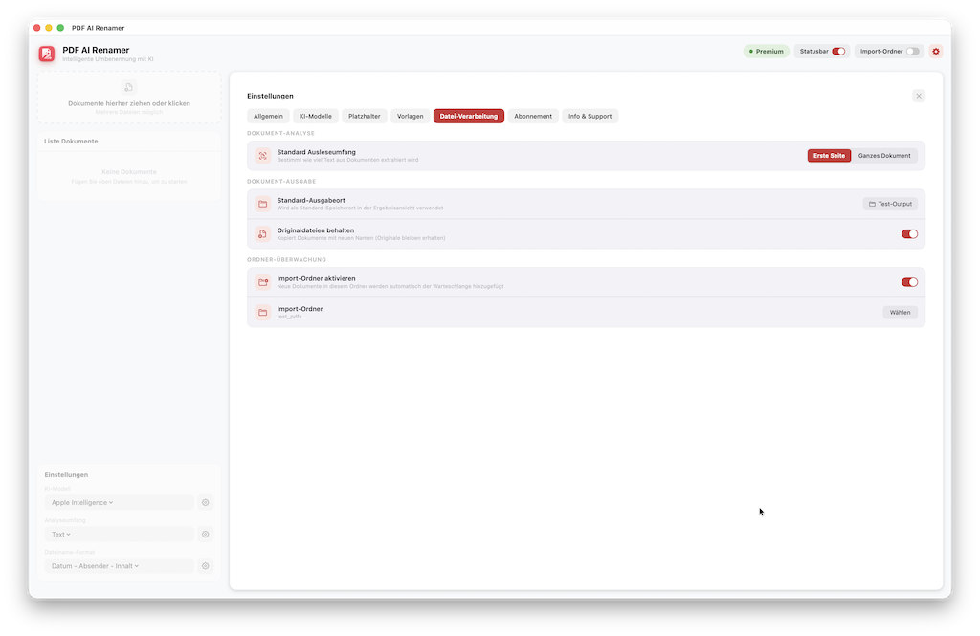The width and height of the screenshot is (980, 636).
Task: Click the 'DOKUMENT-AUSGABE' section header
Action: tap(281, 181)
